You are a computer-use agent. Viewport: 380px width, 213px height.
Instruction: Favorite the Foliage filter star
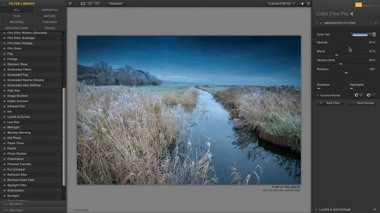coord(4,59)
